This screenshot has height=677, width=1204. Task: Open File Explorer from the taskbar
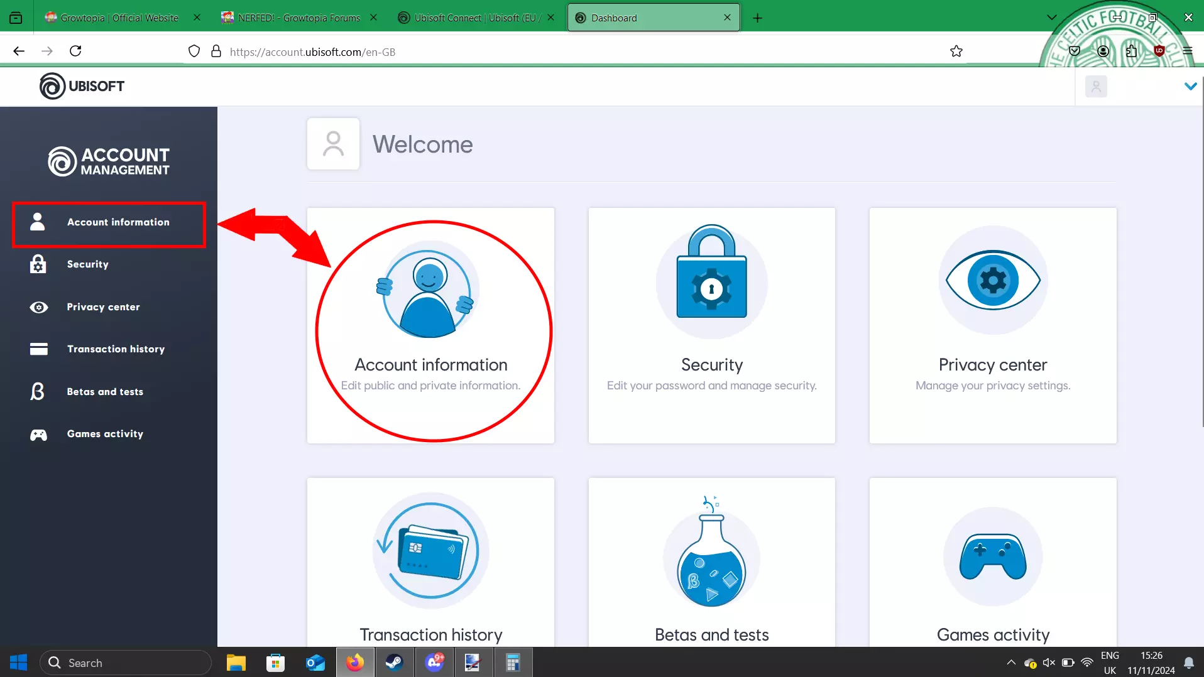[236, 663]
